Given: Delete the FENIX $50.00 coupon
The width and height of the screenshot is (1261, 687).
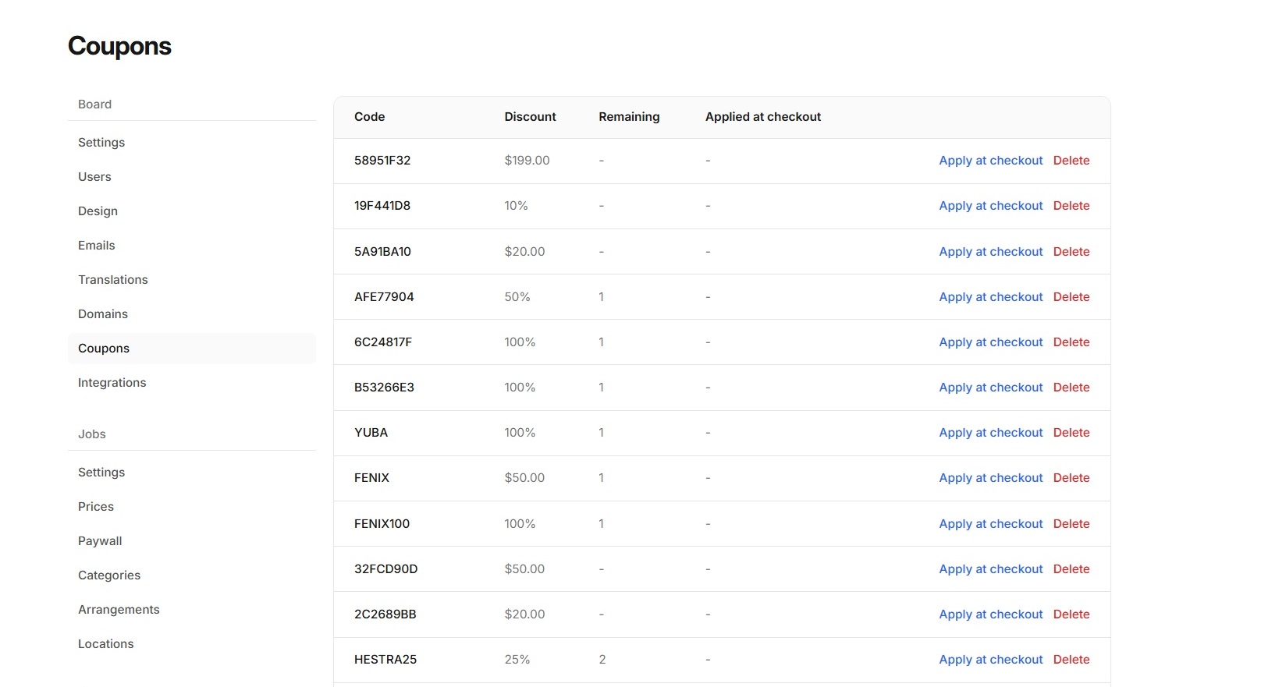Looking at the screenshot, I should pos(1071,478).
